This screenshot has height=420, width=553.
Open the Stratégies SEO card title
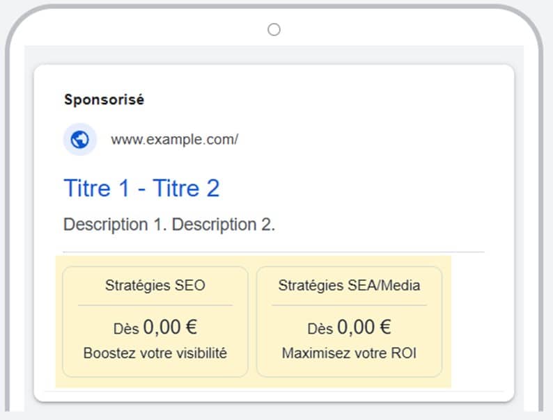(x=155, y=285)
